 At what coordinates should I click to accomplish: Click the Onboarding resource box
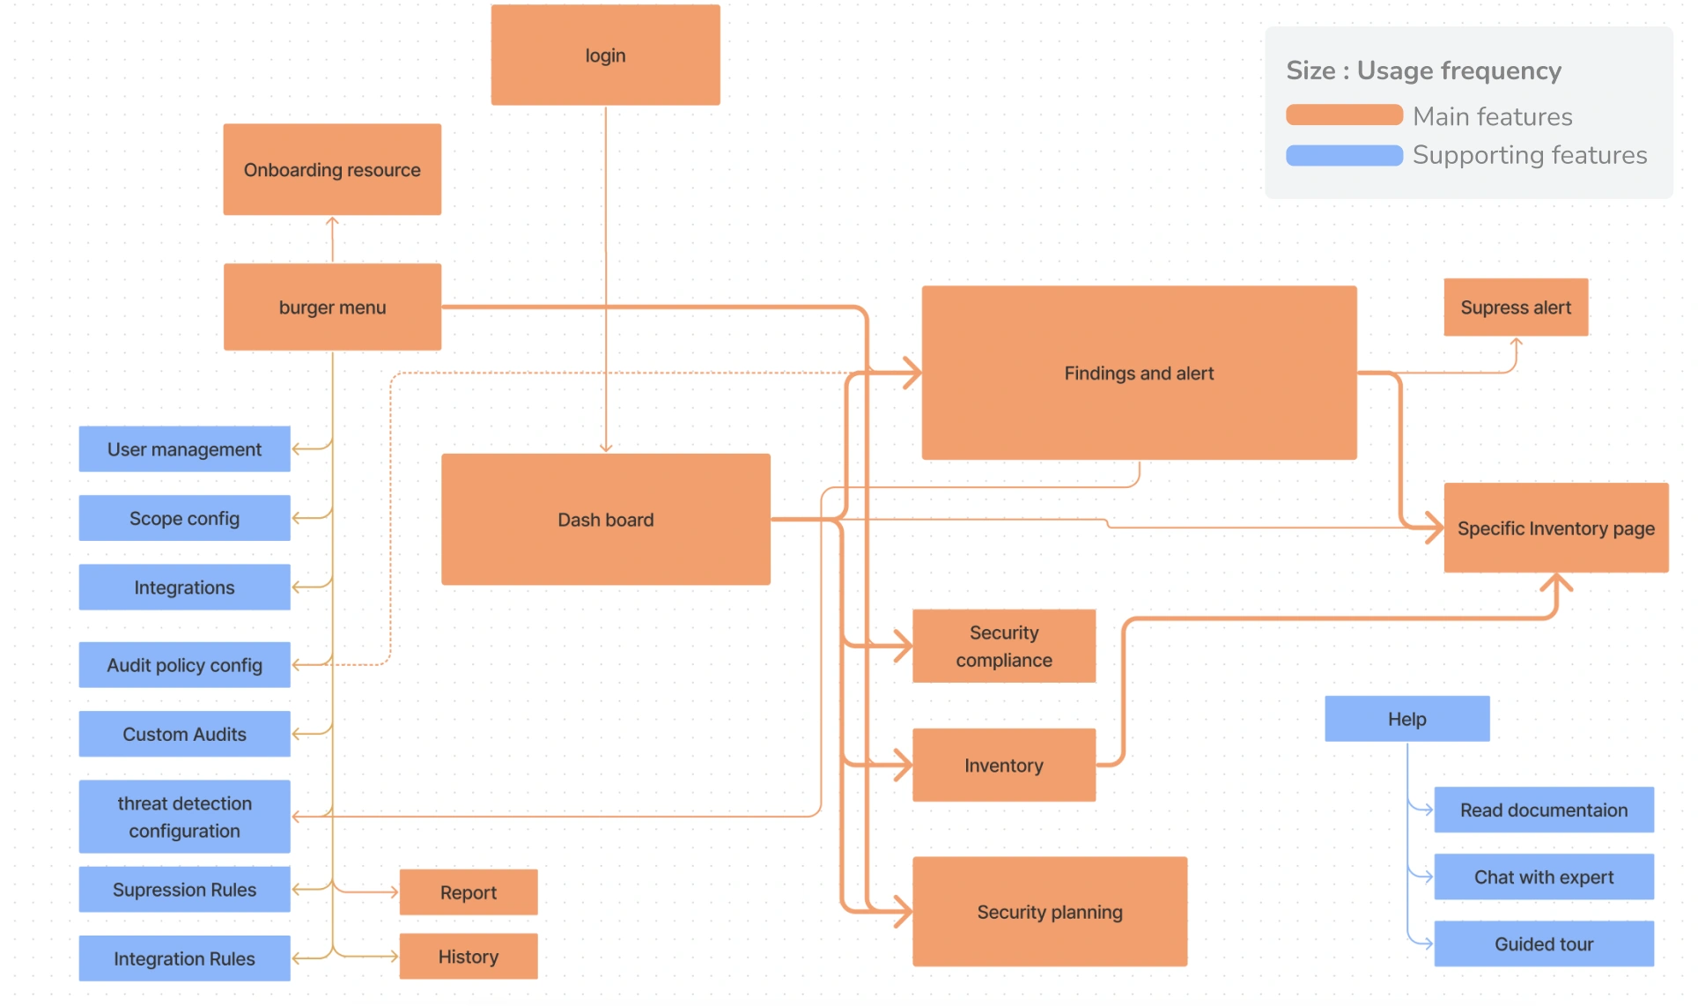tap(332, 169)
